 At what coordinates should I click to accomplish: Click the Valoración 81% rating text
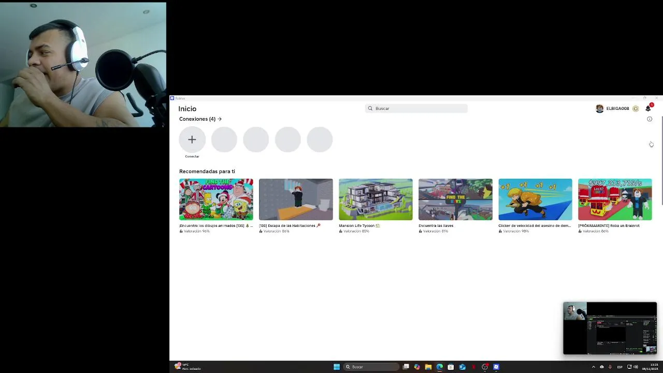tap(436, 231)
